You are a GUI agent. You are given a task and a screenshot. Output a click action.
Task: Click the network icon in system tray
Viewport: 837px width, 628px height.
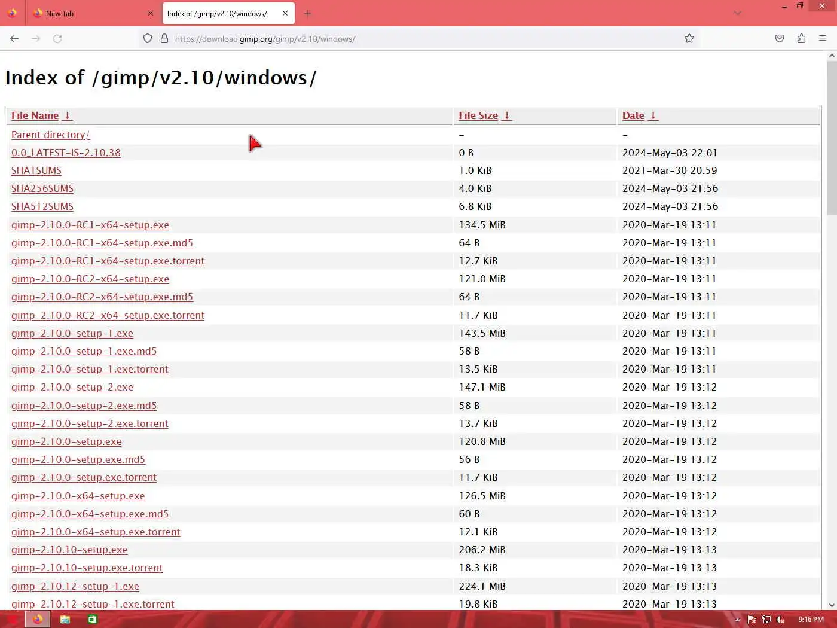pyautogui.click(x=766, y=620)
